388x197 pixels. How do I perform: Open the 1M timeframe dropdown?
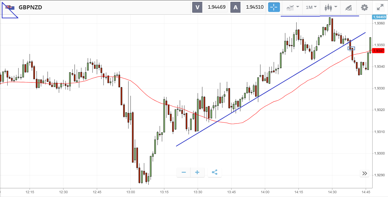(x=311, y=7)
